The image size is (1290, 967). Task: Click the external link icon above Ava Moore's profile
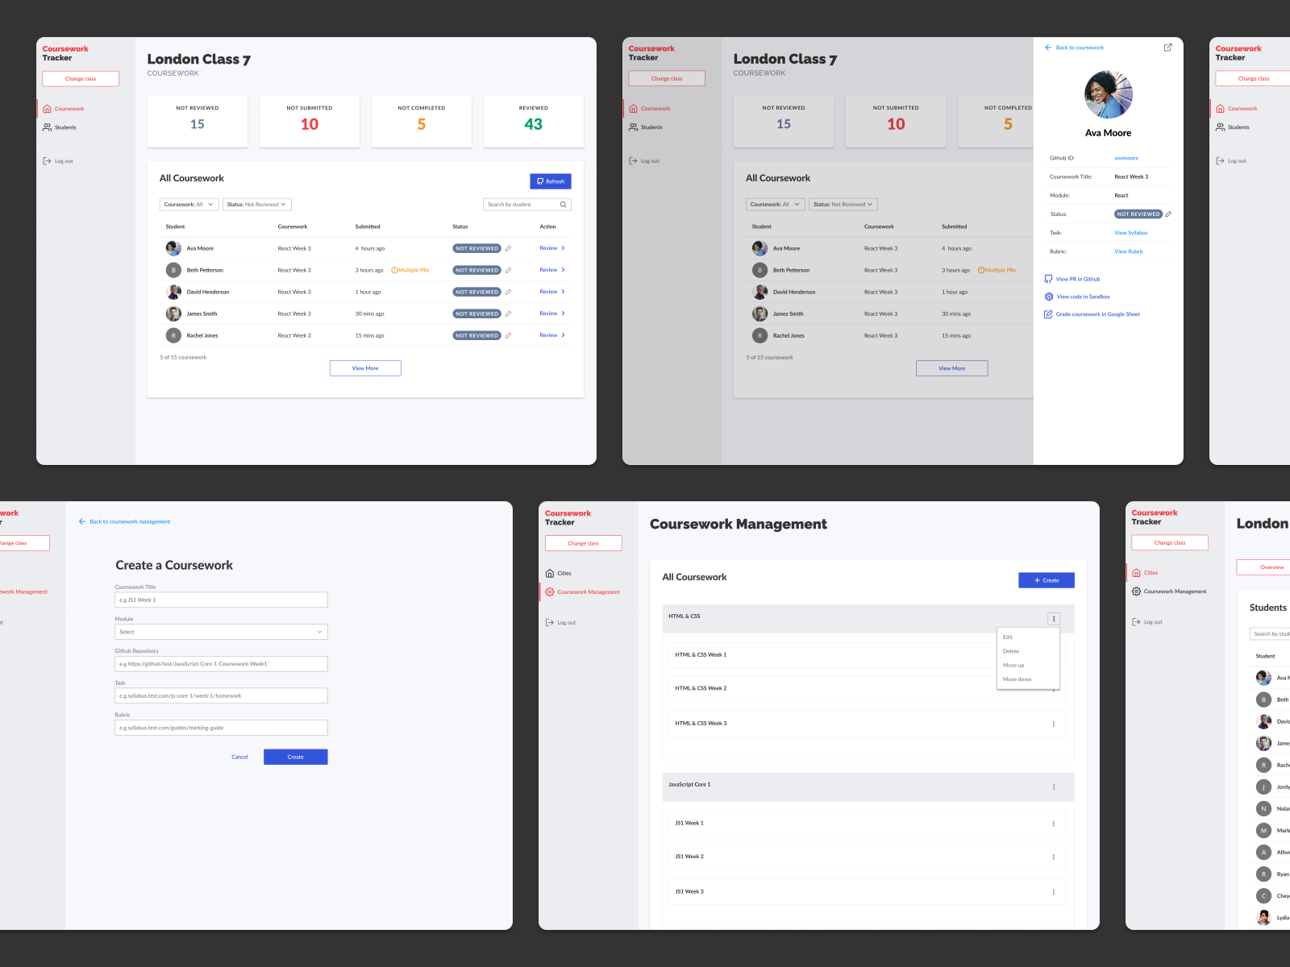pos(1167,48)
